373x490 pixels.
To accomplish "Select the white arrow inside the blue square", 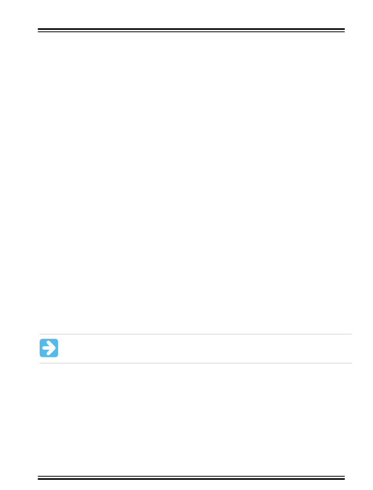I will click(x=49, y=348).
